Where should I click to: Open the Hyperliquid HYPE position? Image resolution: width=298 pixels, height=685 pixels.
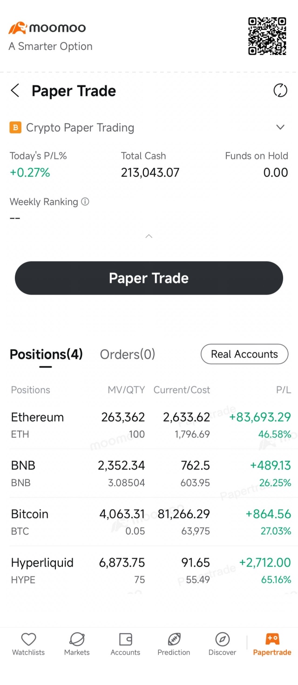(x=149, y=570)
